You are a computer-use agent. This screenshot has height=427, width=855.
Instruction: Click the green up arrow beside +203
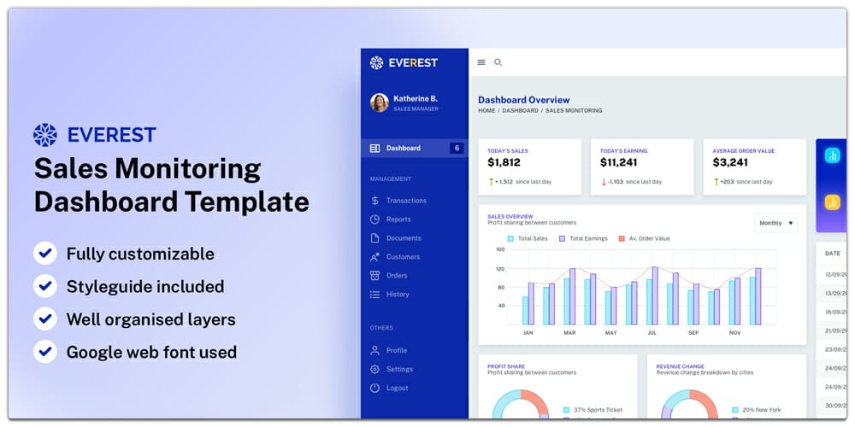tap(716, 182)
